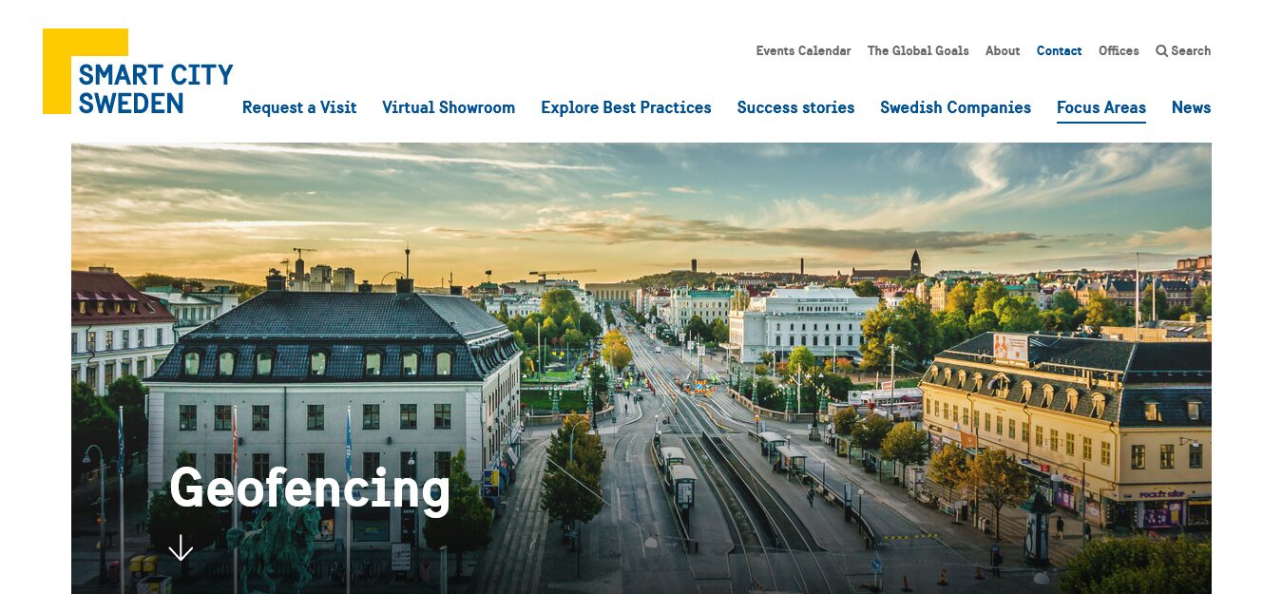This screenshot has height=594, width=1282.
Task: Open The Global Goals page
Action: (x=918, y=51)
